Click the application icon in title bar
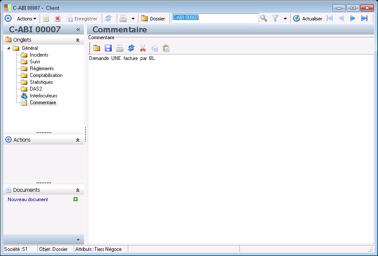Screen dimensions: 378x256 pyautogui.click(x=8, y=8)
